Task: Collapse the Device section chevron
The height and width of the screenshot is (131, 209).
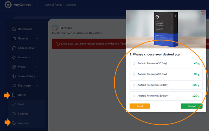Action: 37,95
